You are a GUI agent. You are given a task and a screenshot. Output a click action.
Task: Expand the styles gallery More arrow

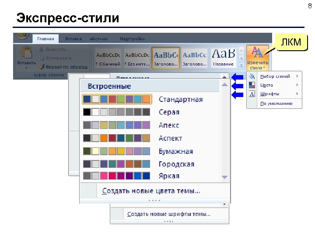(241, 66)
